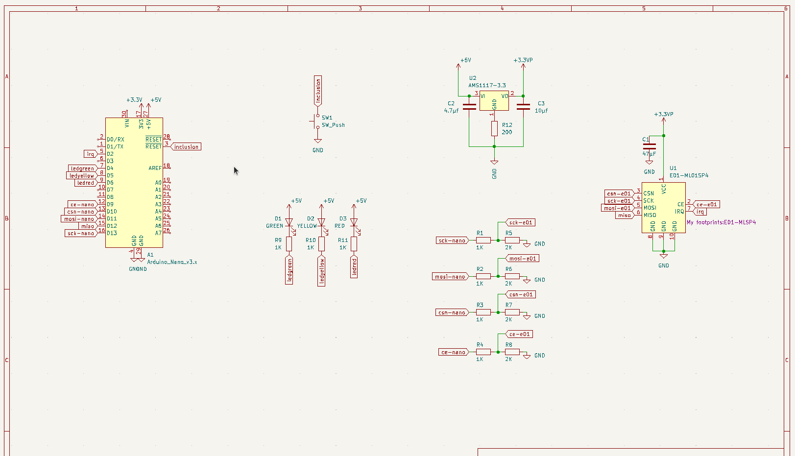Select resistor R2 1K
Image resolution: width=795 pixels, height=456 pixels.
[x=483, y=276]
